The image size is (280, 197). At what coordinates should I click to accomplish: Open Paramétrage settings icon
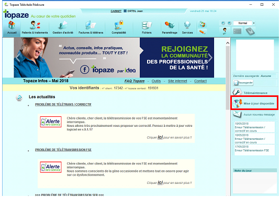tap(170, 27)
